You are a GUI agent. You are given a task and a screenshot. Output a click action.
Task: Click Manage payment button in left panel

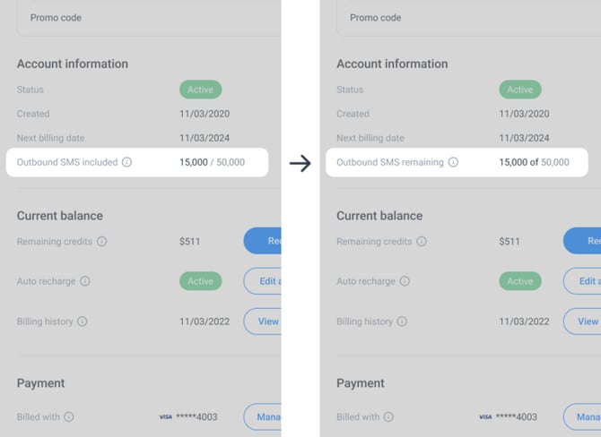click(263, 416)
